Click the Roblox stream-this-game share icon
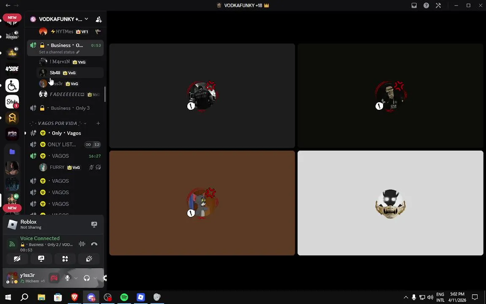The height and width of the screenshot is (304, 486). (94, 225)
